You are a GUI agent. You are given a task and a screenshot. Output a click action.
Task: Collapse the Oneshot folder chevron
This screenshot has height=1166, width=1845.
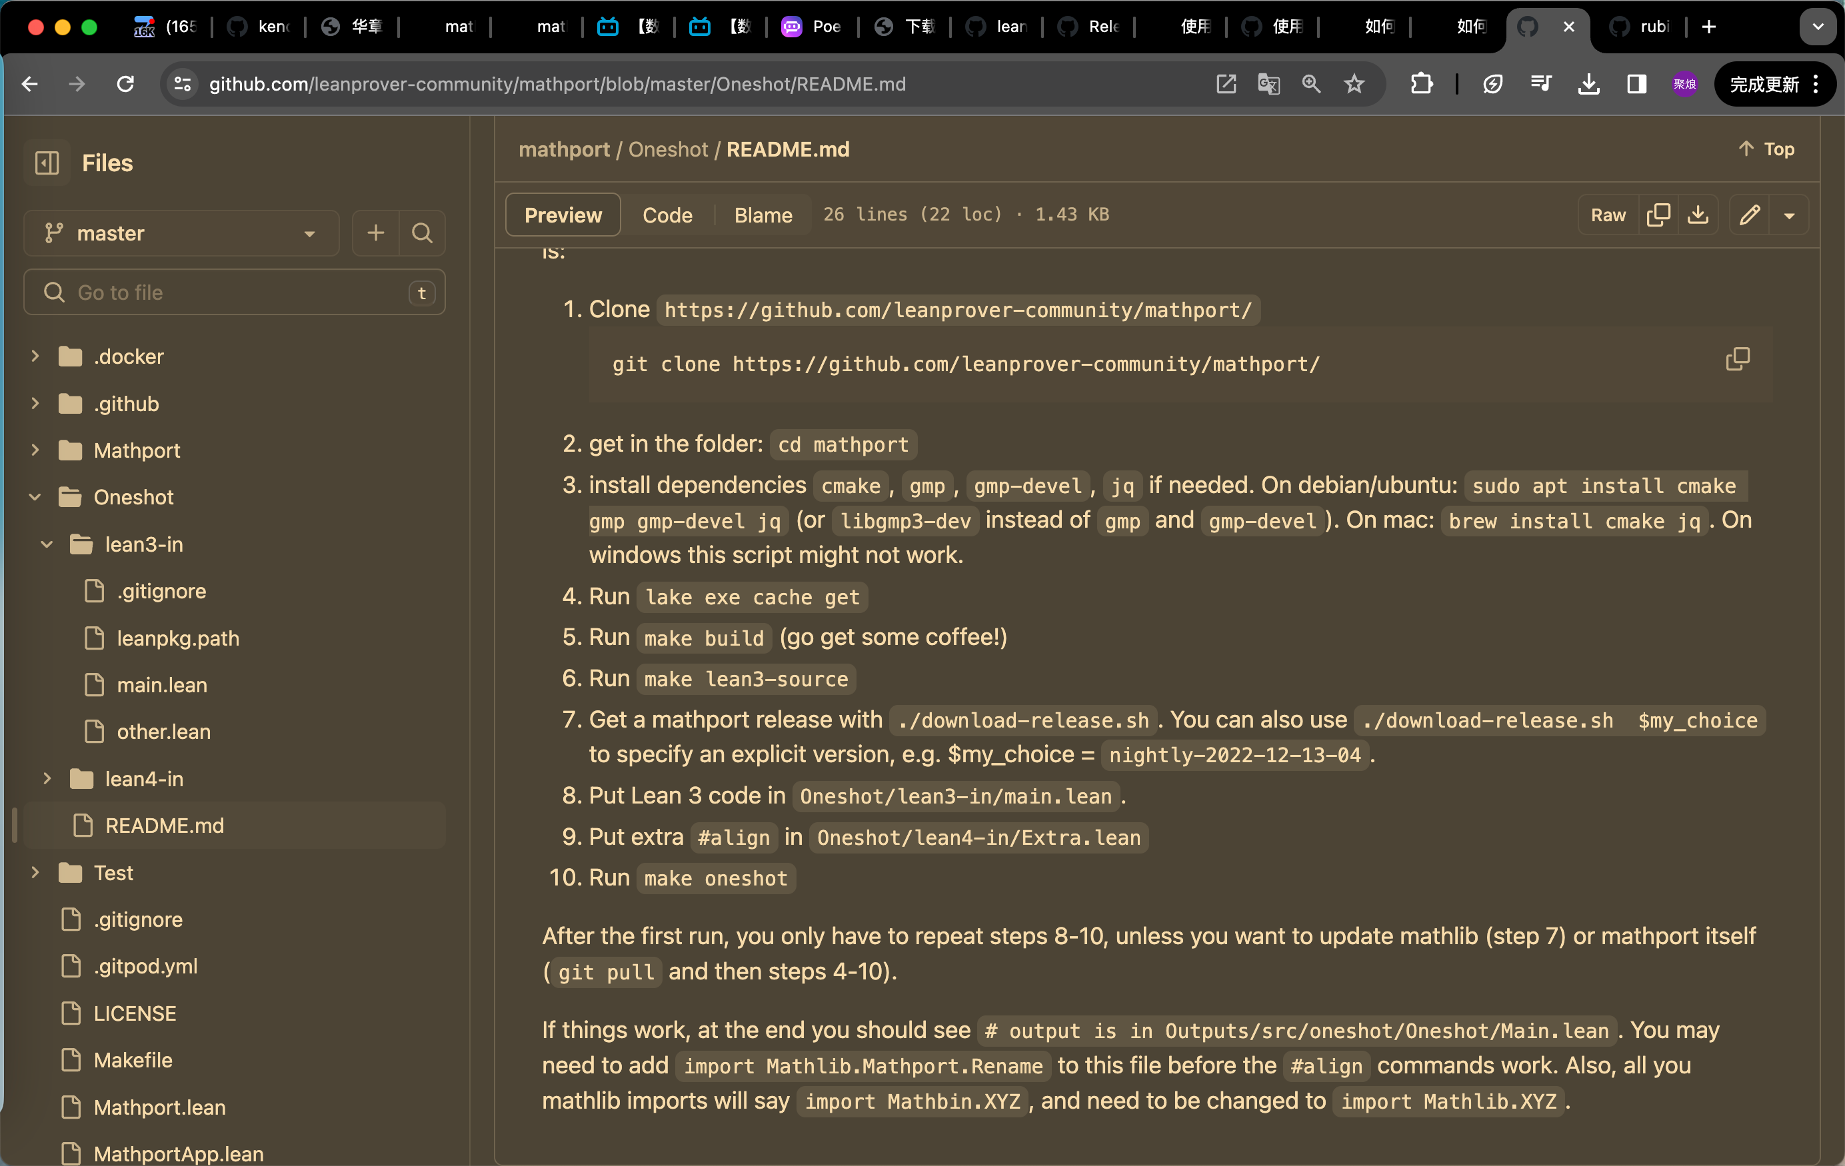click(x=35, y=497)
